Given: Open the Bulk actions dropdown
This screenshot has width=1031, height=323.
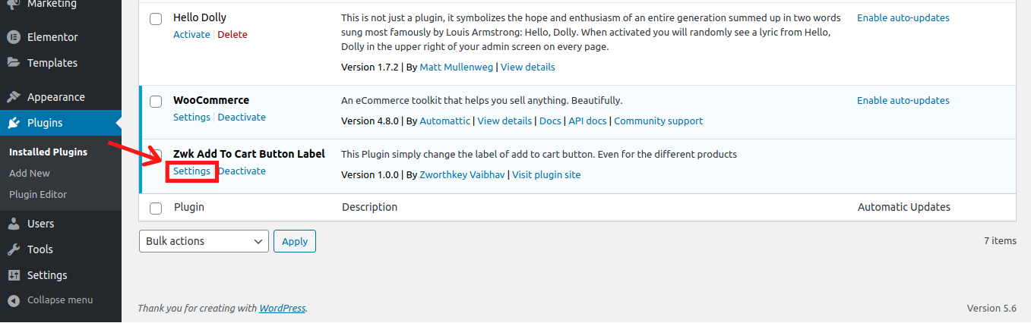Looking at the screenshot, I should [x=204, y=241].
